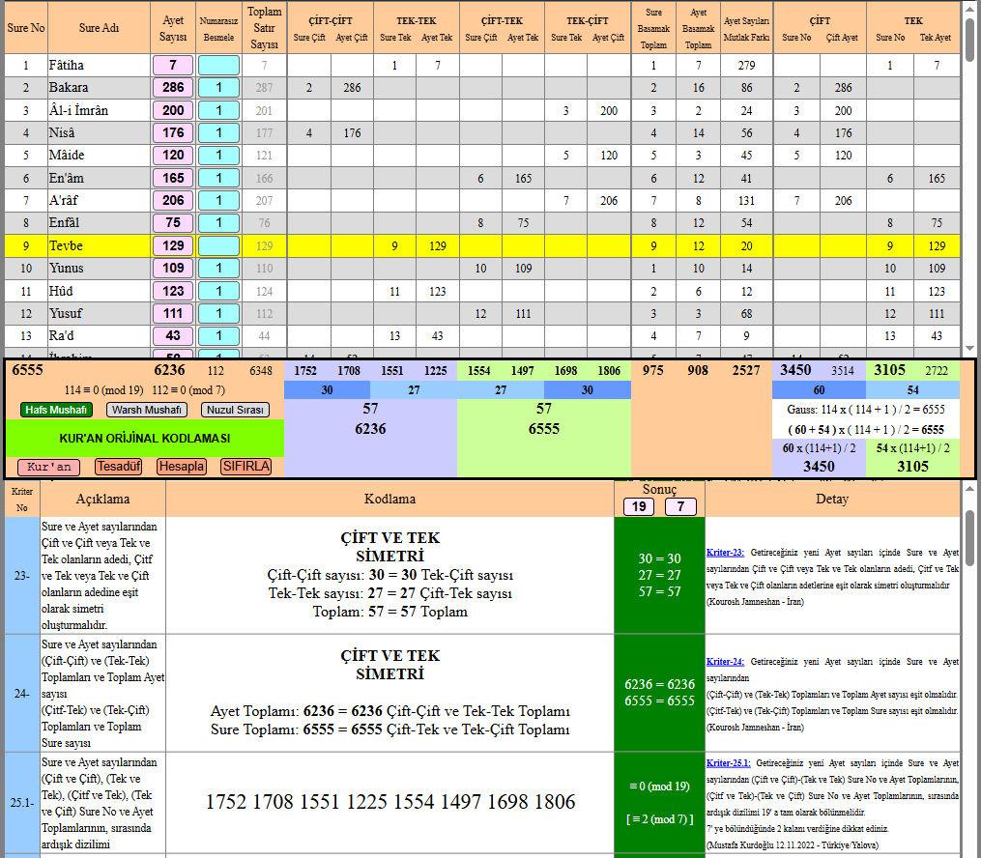Click the Gauss formula text in summary

tap(866, 410)
